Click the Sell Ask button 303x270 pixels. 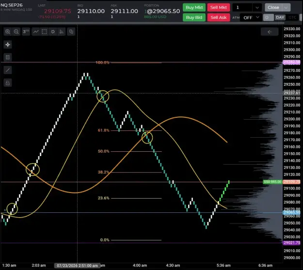[x=219, y=17]
